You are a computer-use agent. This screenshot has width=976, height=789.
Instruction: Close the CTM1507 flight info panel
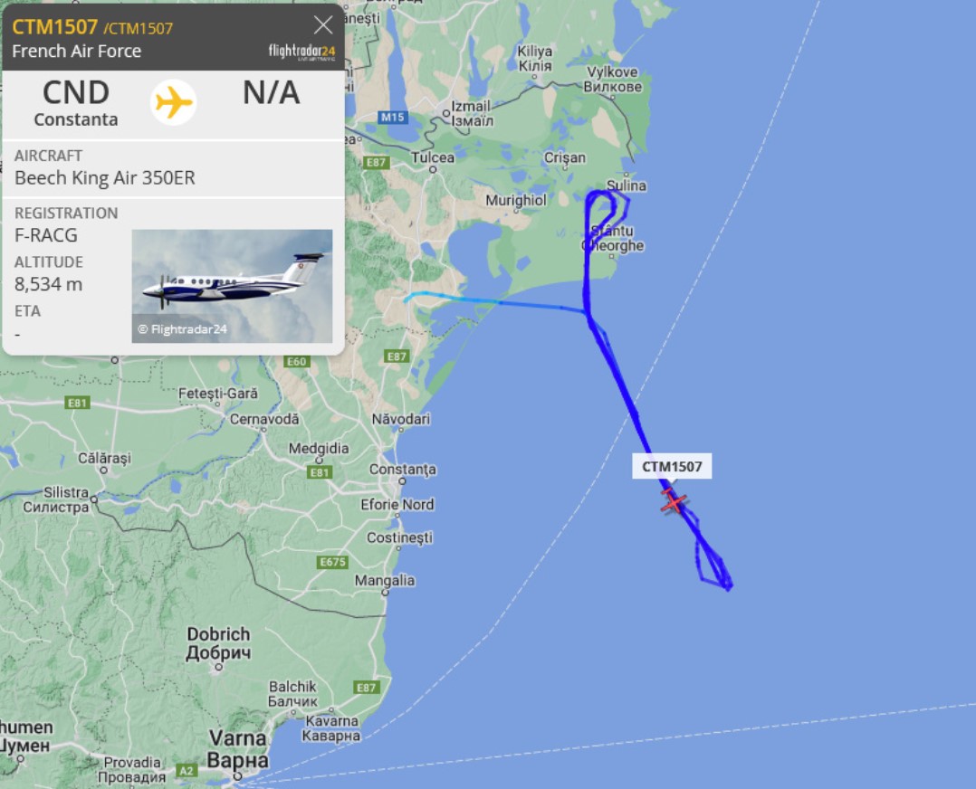[x=323, y=25]
